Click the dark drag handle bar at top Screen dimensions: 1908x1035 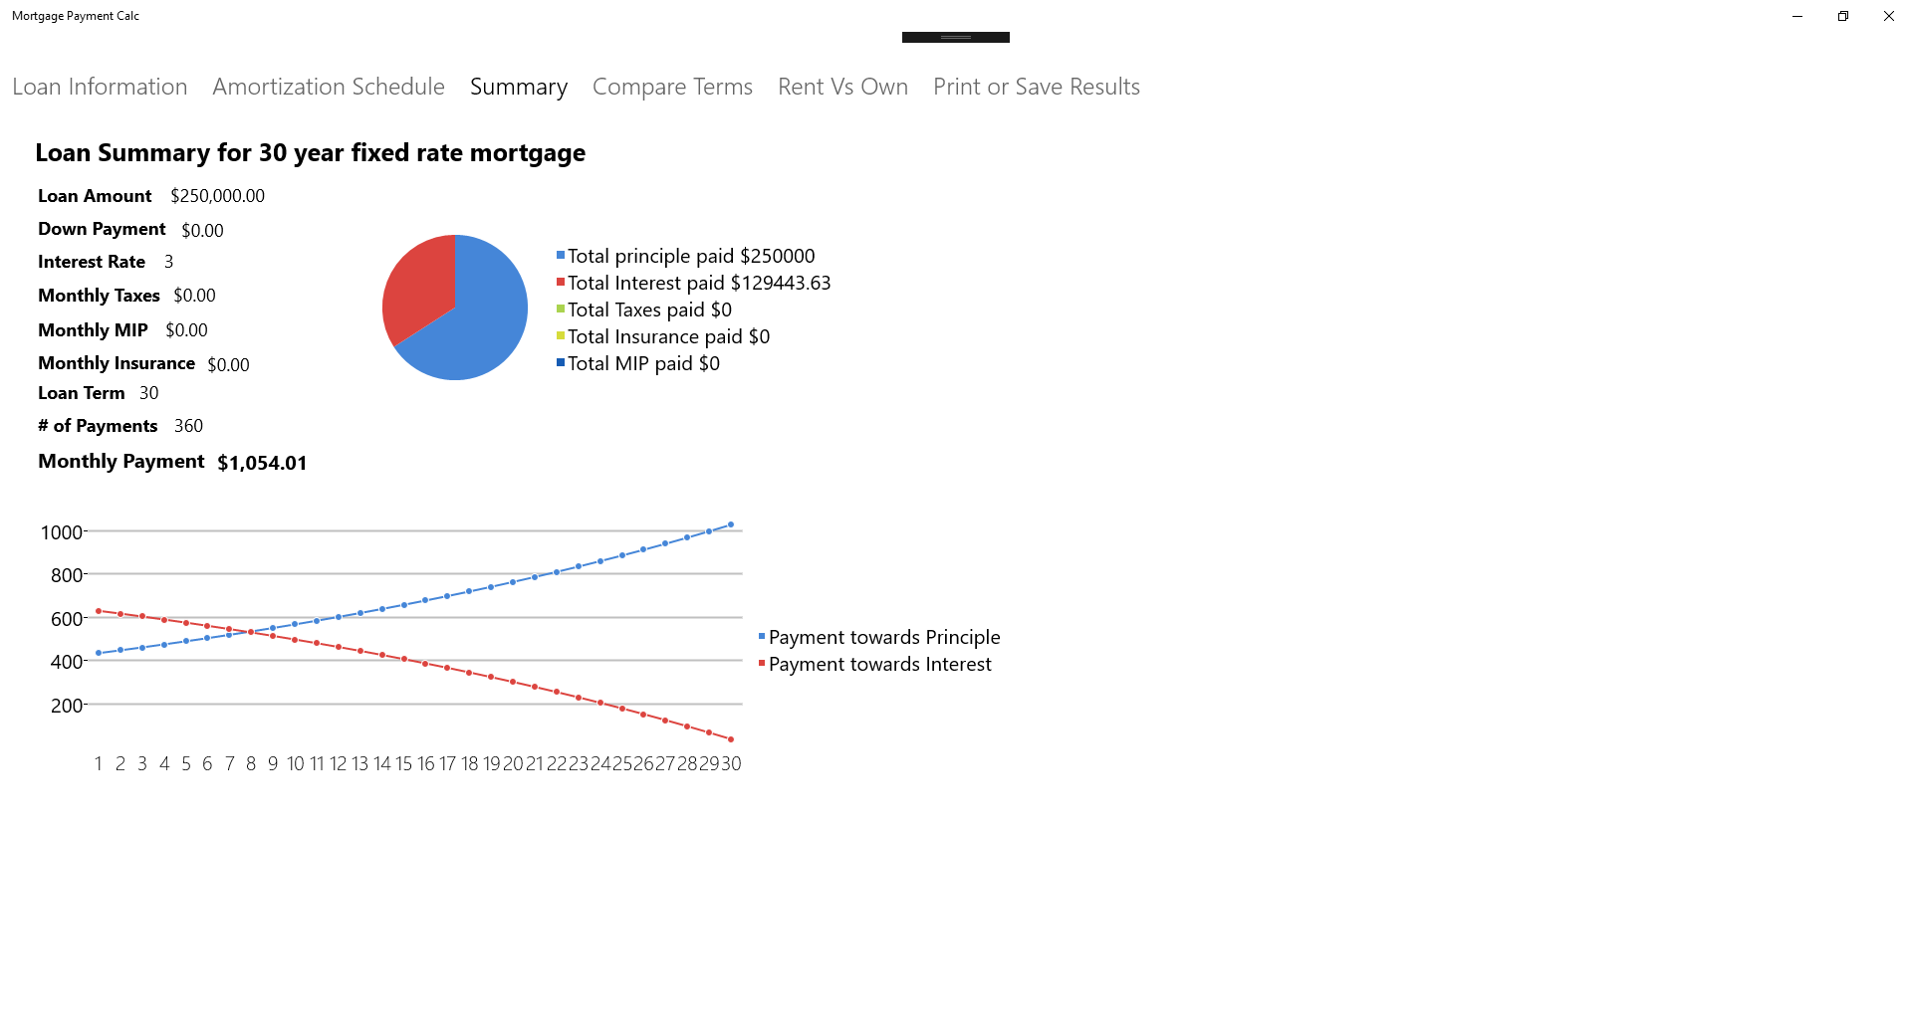coord(955,38)
